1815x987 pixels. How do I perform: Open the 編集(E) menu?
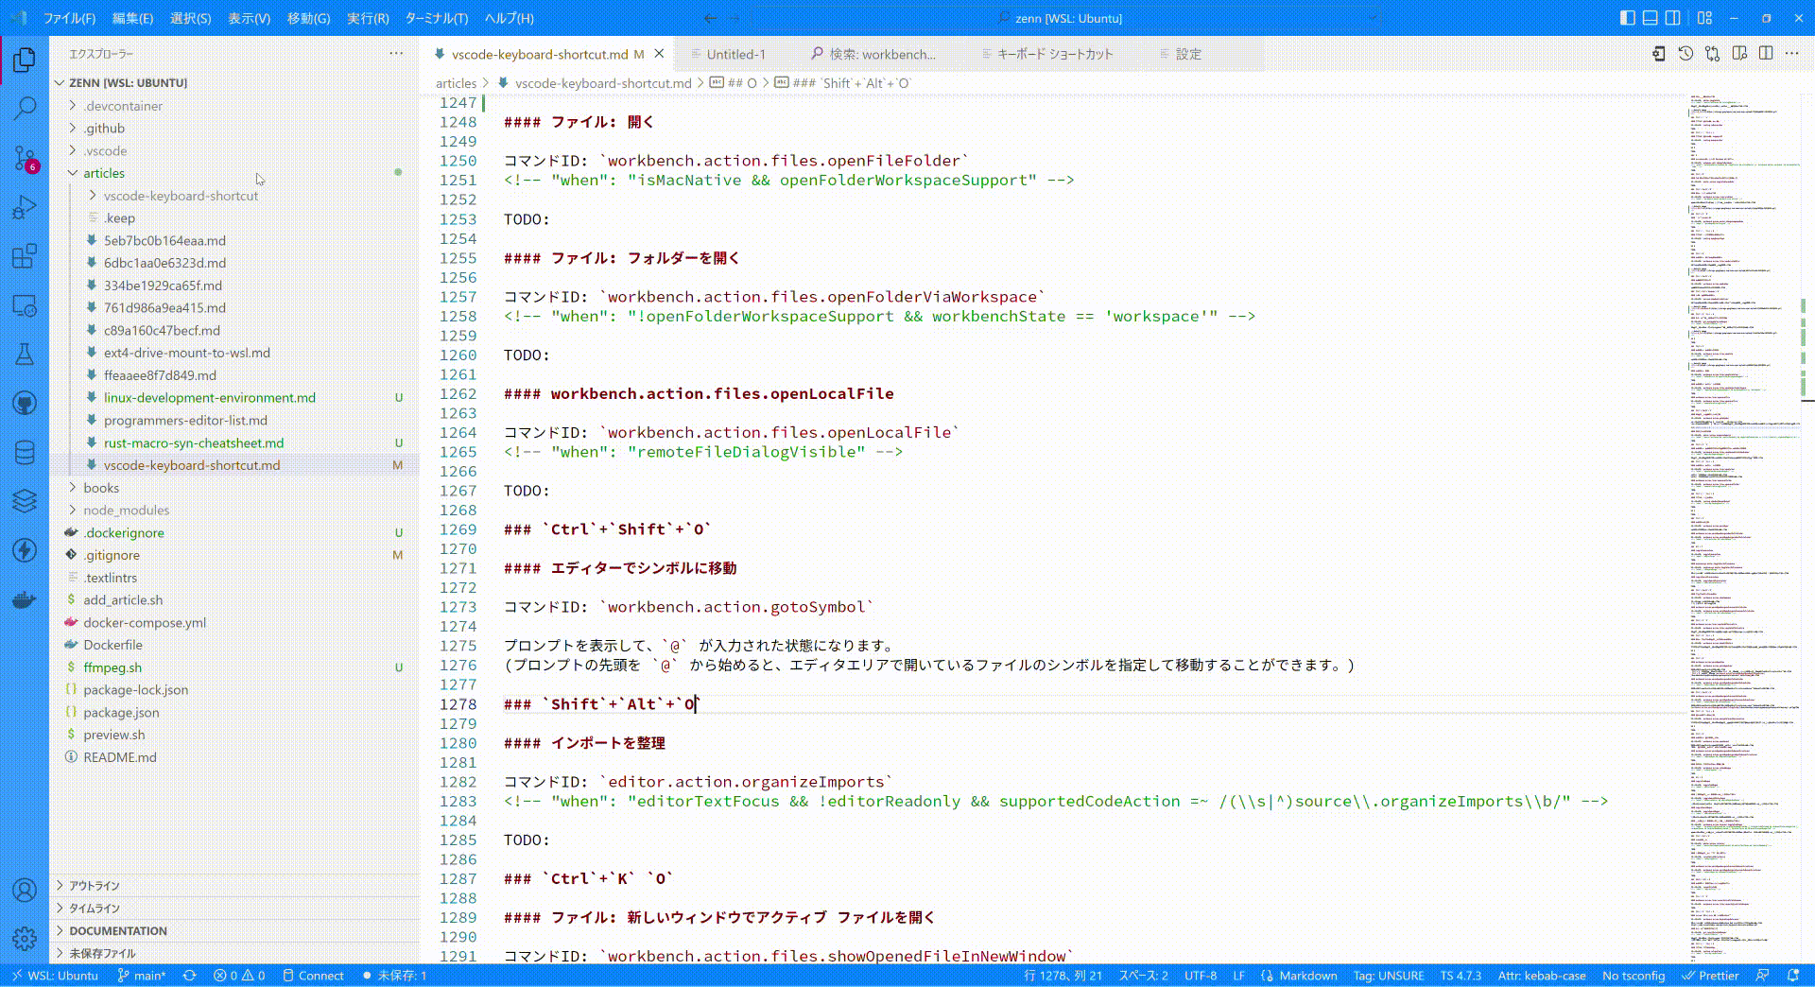tap(132, 18)
